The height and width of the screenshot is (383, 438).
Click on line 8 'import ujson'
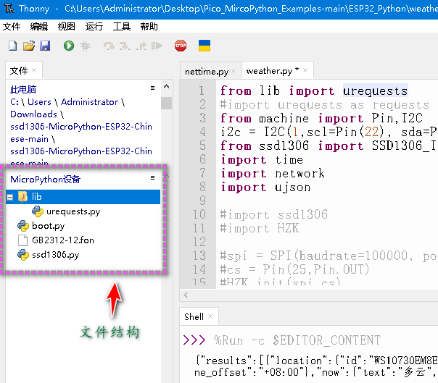[265, 188]
